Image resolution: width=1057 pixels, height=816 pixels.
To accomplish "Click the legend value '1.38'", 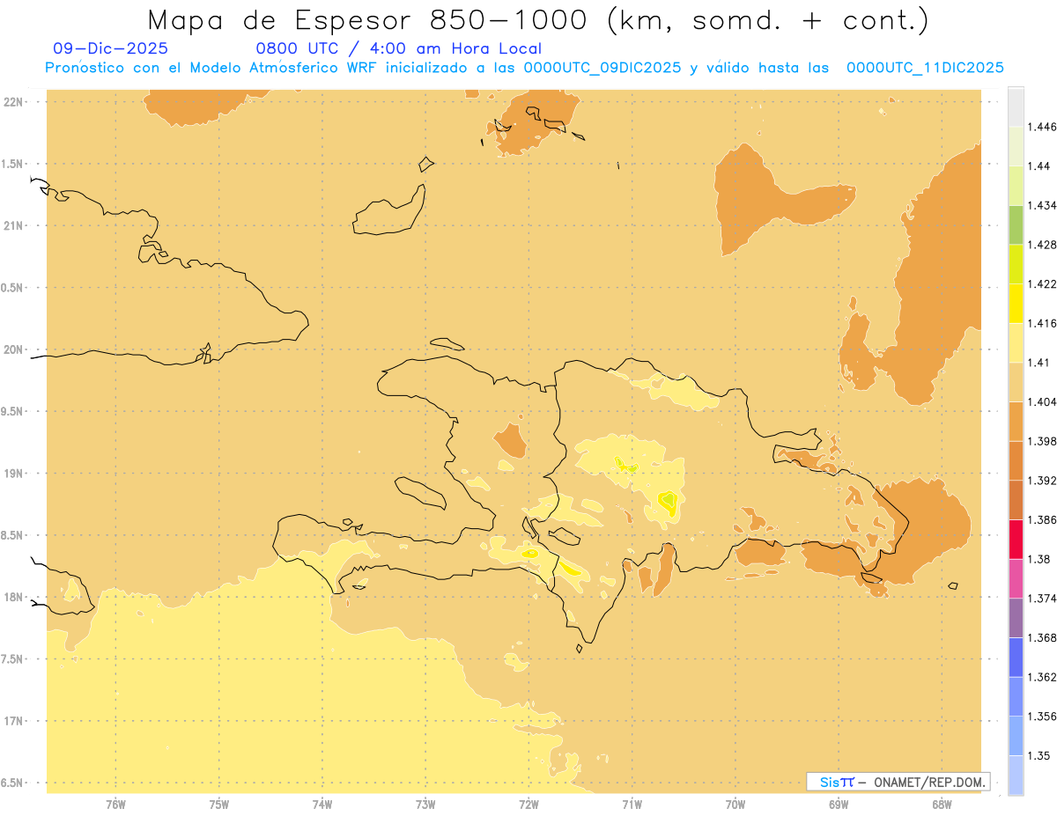I will 1040,559.
